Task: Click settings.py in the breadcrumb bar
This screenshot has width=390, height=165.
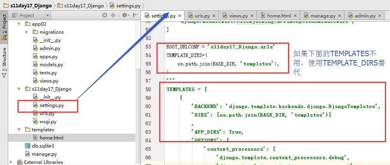Action: tap(126, 5)
